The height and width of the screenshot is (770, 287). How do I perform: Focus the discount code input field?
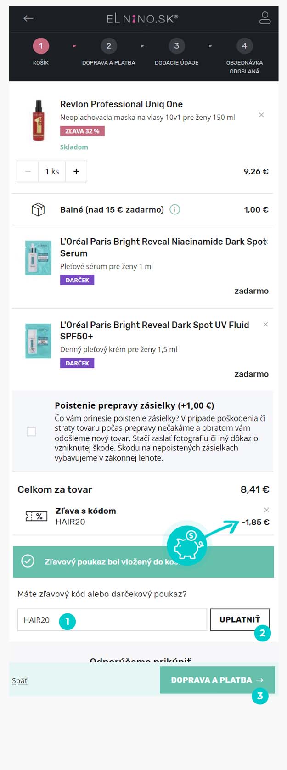coord(112,620)
